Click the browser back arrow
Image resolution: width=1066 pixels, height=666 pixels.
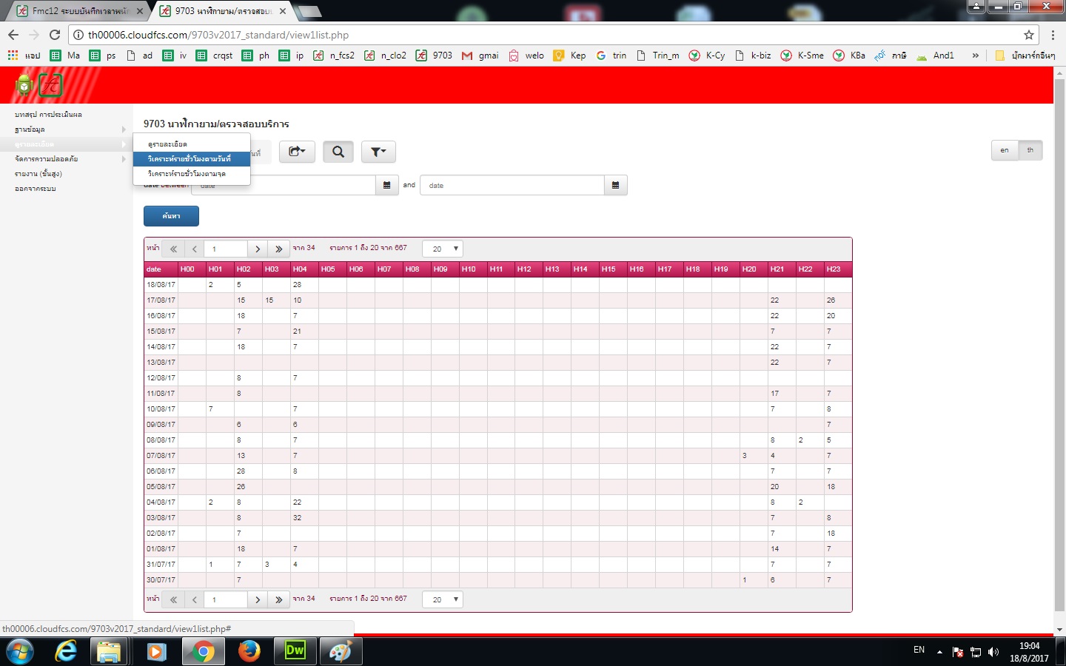[x=13, y=35]
